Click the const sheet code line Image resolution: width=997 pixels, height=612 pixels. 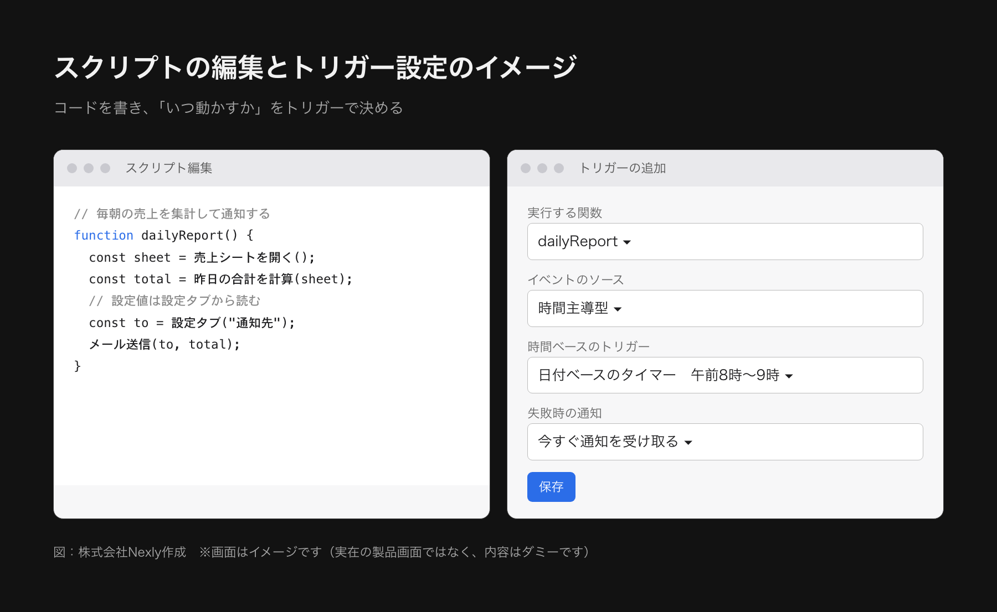202,257
